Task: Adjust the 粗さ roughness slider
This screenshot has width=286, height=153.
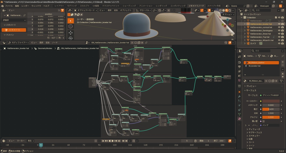Action: coord(271,109)
